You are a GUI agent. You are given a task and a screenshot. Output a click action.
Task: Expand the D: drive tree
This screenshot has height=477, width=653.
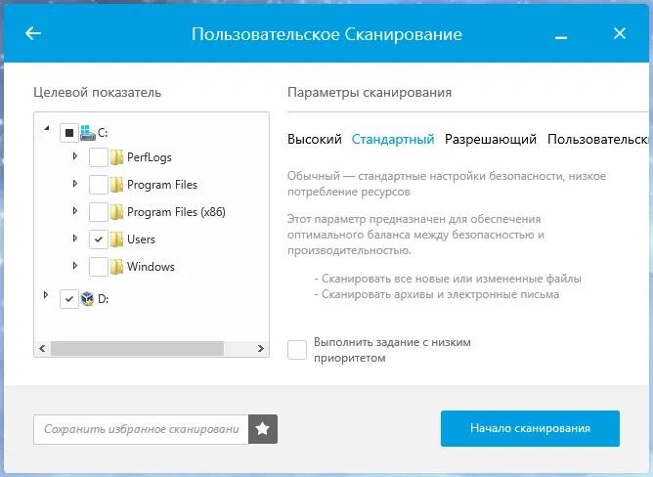[45, 294]
